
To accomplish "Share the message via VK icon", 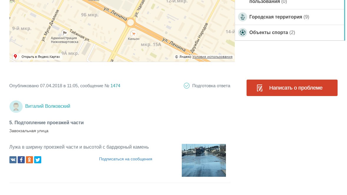I will (x=13, y=160).
